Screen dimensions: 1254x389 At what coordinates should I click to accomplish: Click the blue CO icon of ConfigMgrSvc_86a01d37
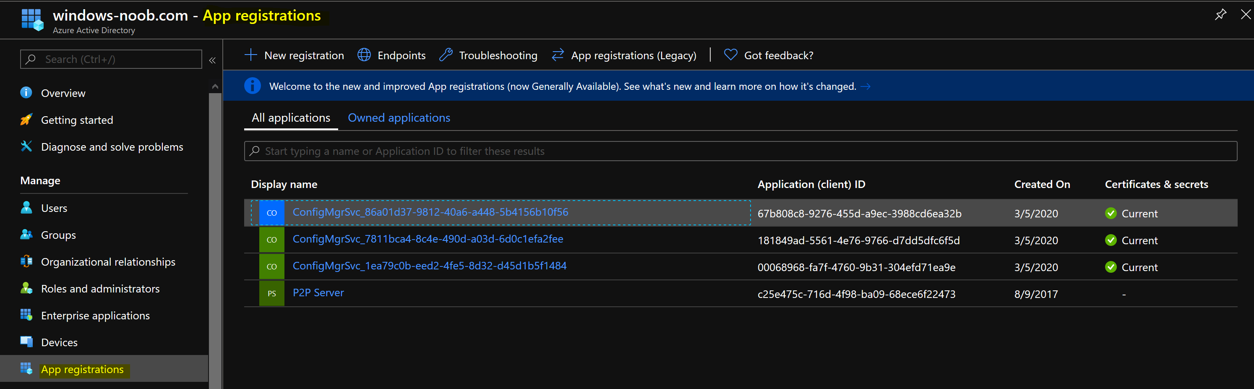coord(271,213)
